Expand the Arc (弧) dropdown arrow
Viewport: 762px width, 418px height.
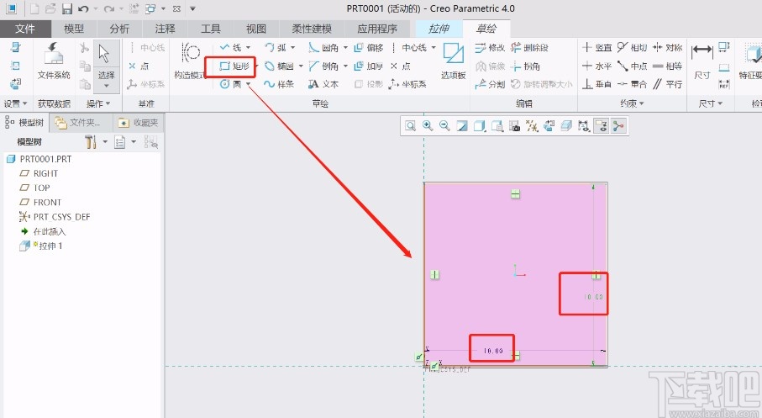(x=293, y=48)
